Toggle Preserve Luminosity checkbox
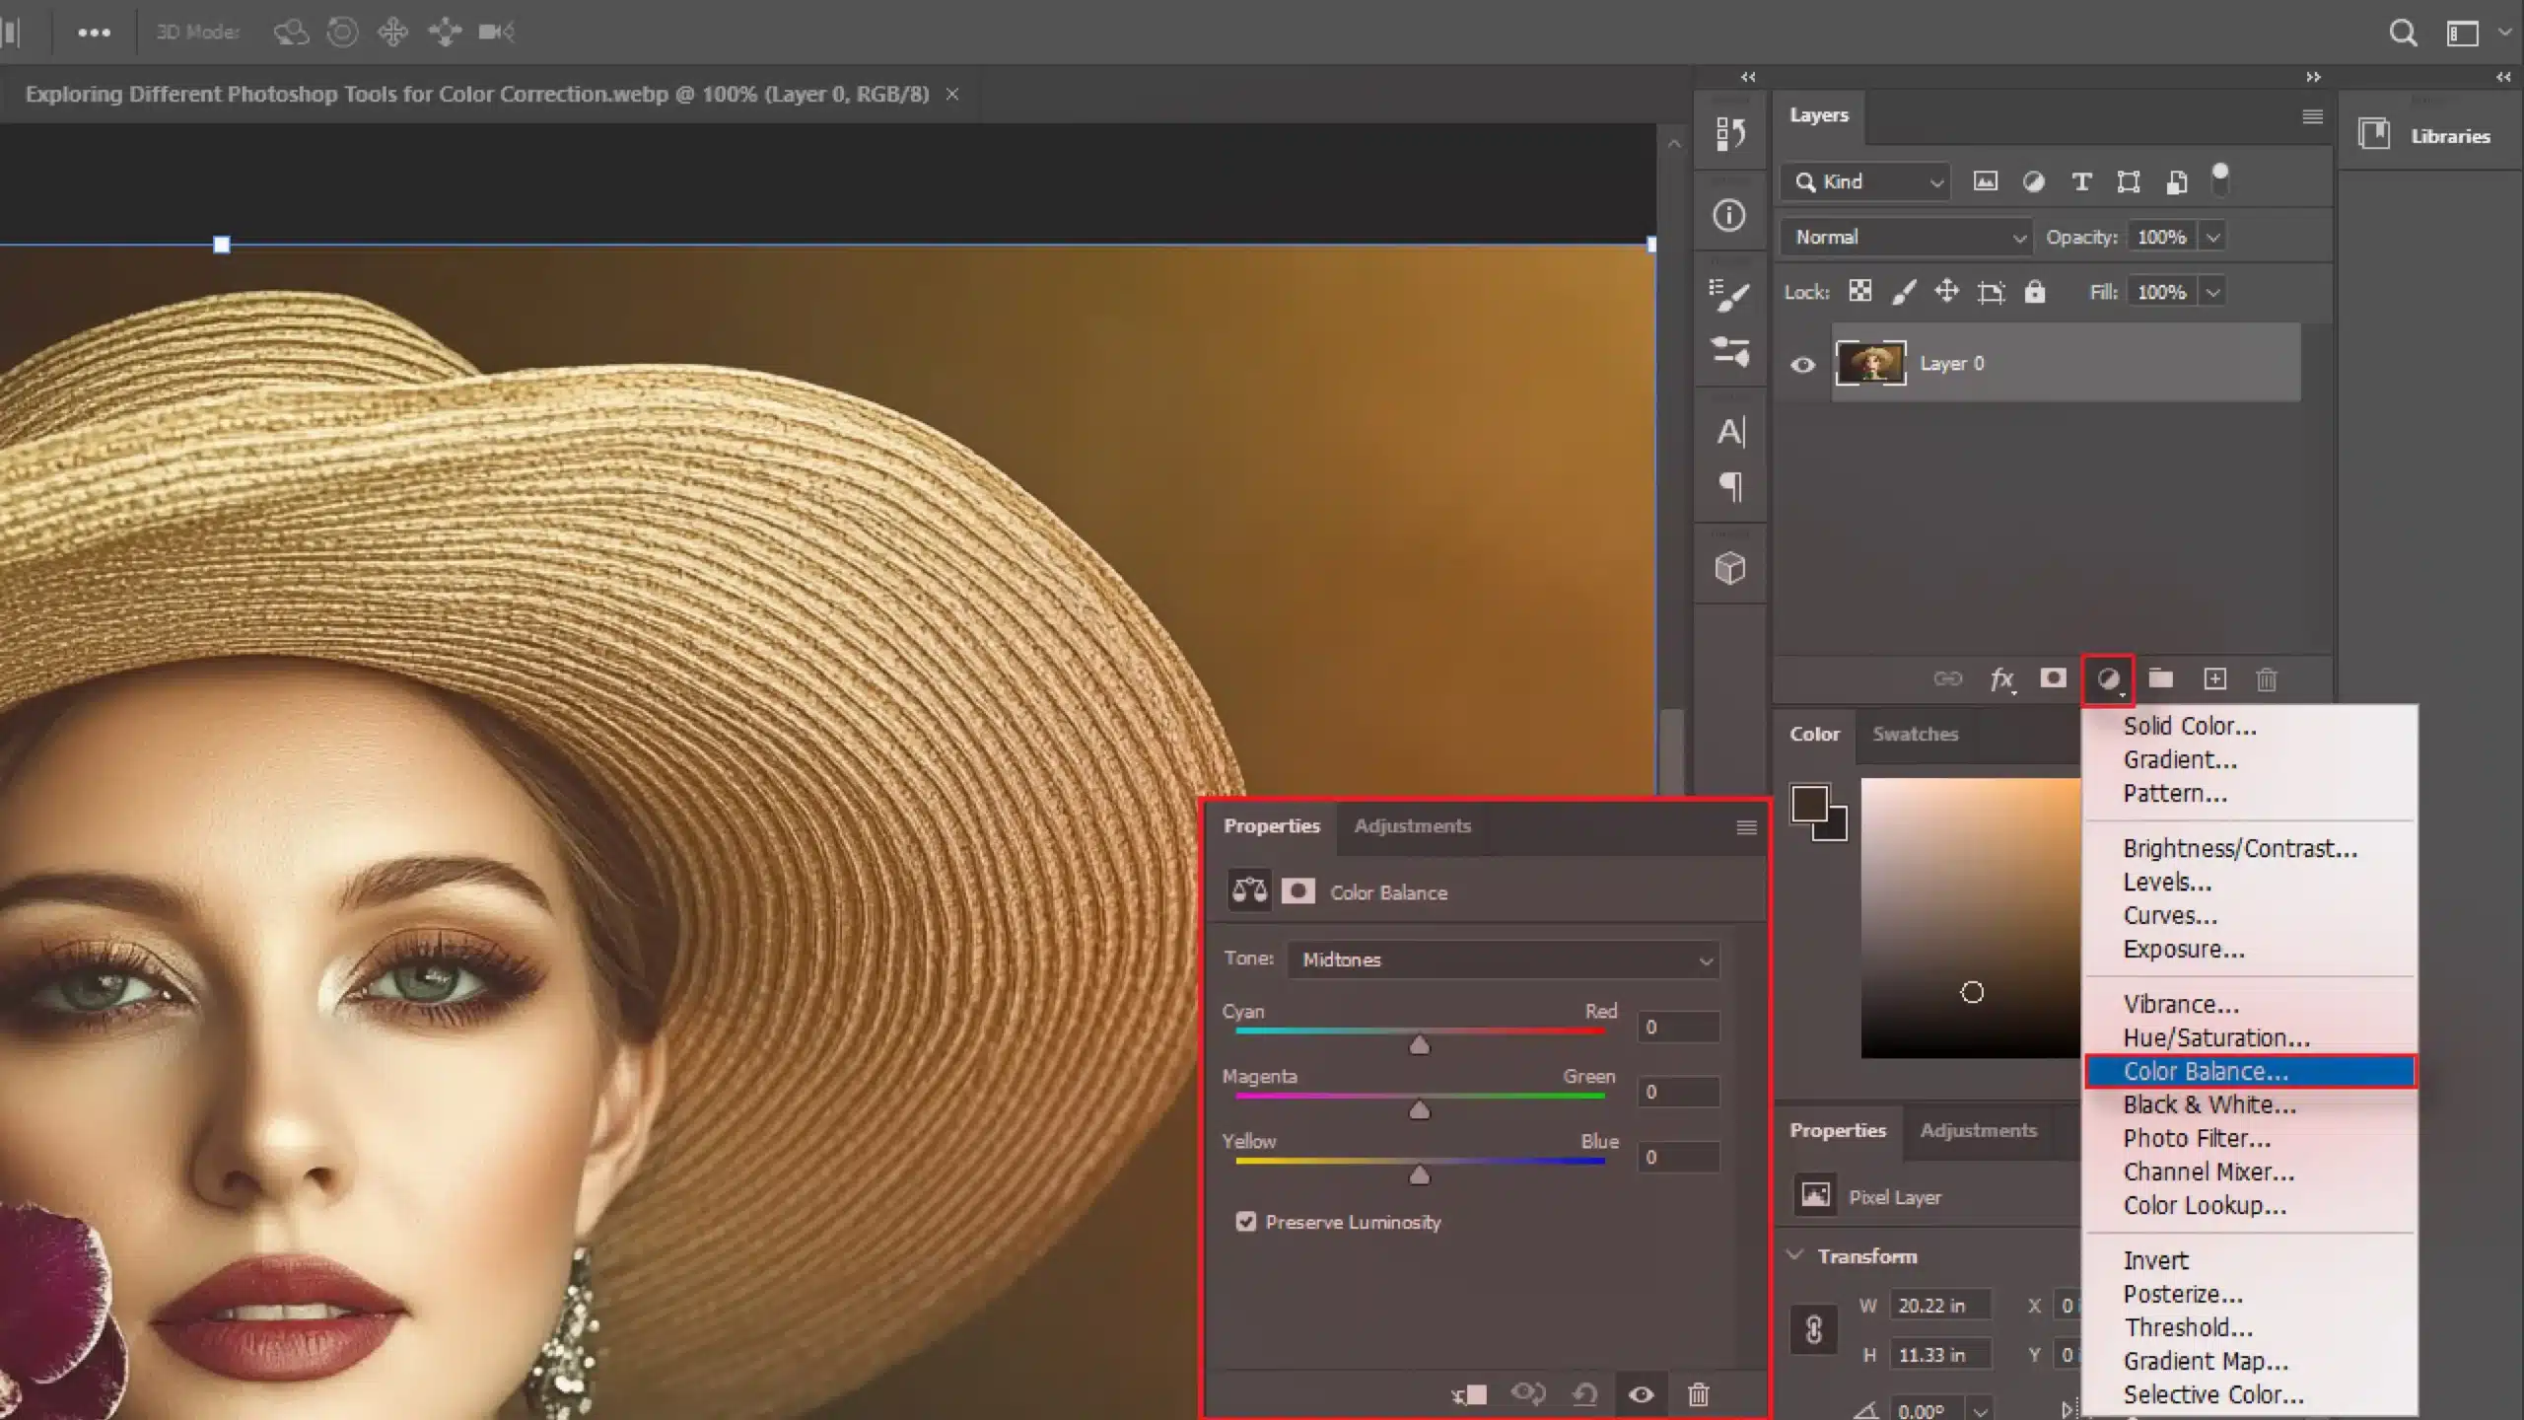The height and width of the screenshot is (1420, 2524). (x=1244, y=1223)
